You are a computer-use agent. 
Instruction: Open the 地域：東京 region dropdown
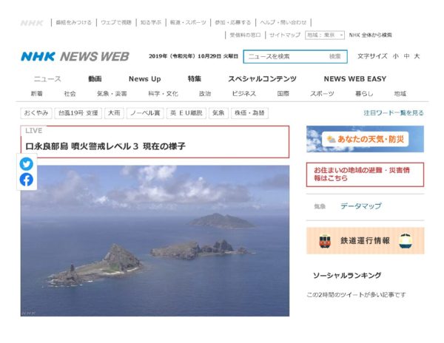click(x=325, y=35)
